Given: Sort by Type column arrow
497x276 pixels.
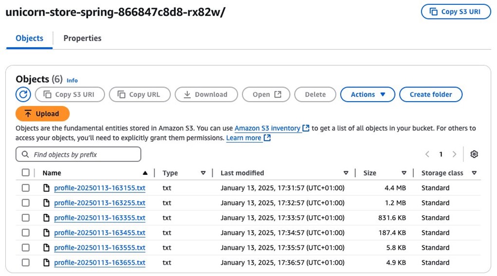Looking at the screenshot, I should [x=203, y=173].
